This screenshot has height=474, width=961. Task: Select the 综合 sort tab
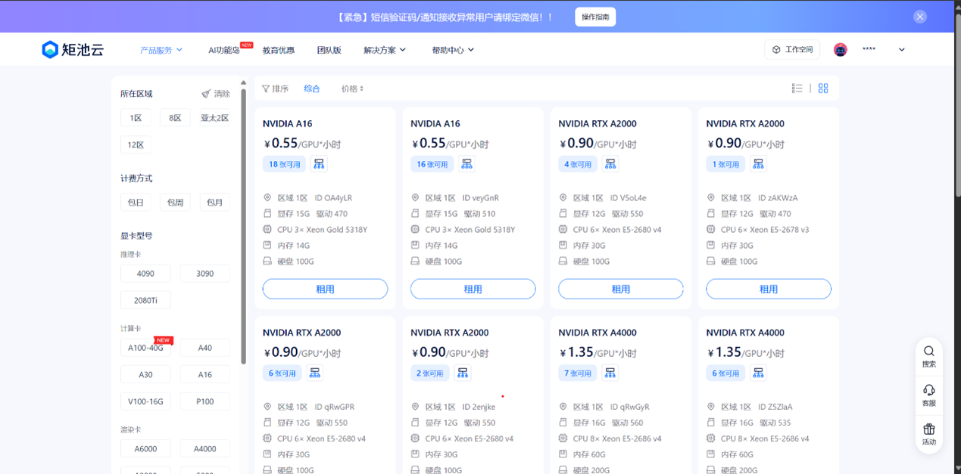tap(312, 88)
